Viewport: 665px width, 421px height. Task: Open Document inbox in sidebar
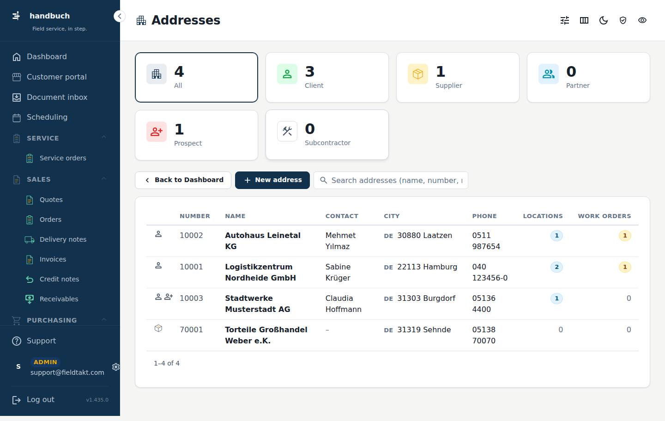tap(60, 97)
